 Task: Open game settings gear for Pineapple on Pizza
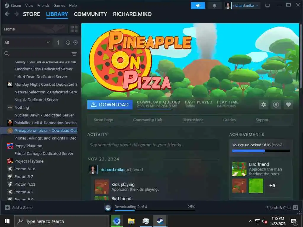(264, 105)
